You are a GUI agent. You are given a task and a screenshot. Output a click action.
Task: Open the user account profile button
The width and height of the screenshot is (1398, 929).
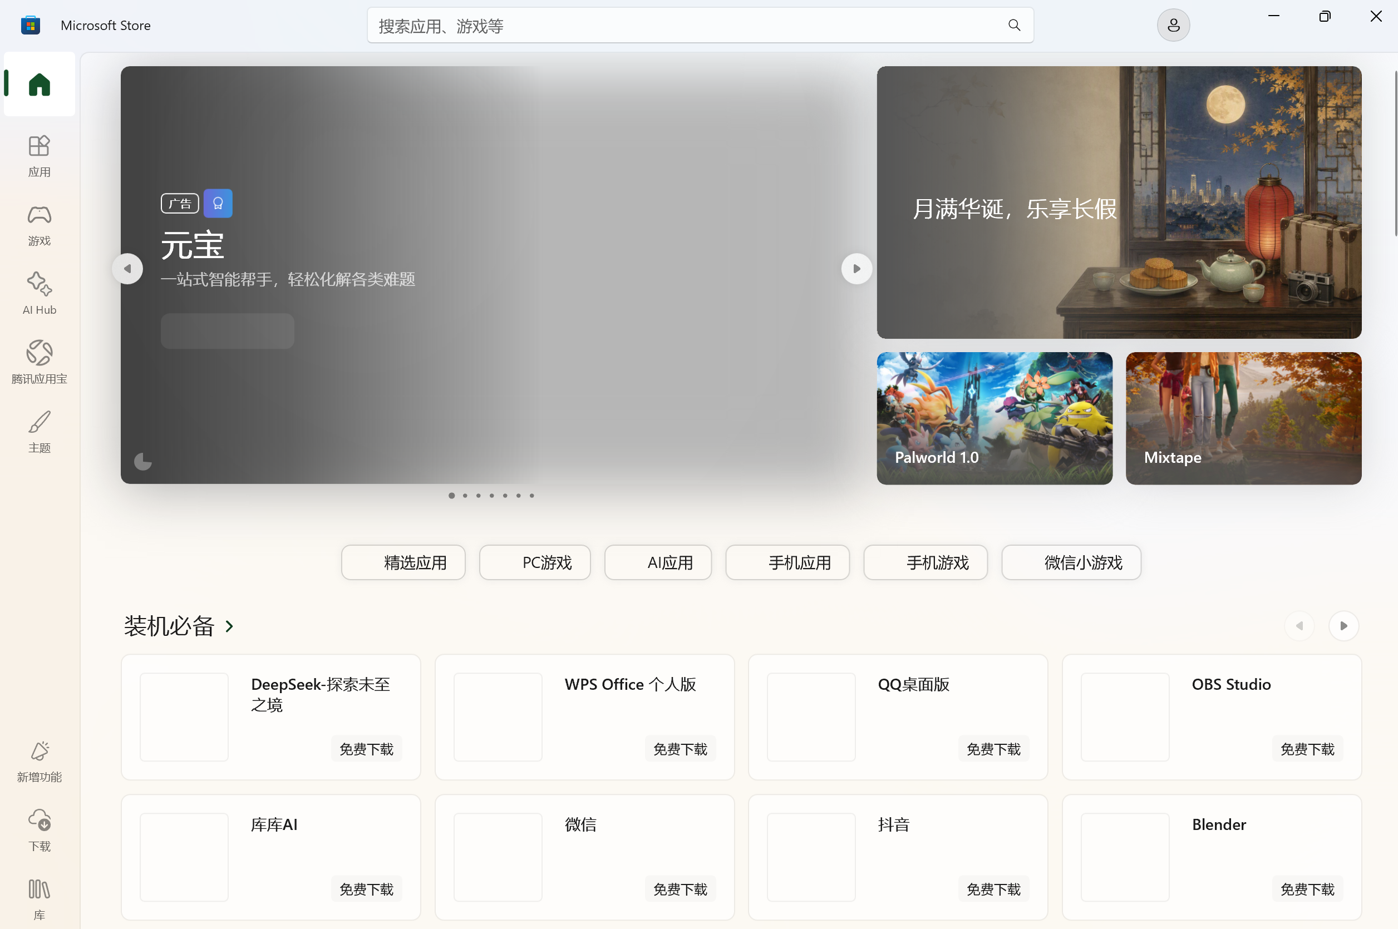pos(1173,26)
